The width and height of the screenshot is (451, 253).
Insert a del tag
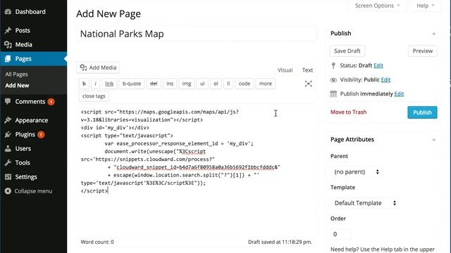point(154,84)
